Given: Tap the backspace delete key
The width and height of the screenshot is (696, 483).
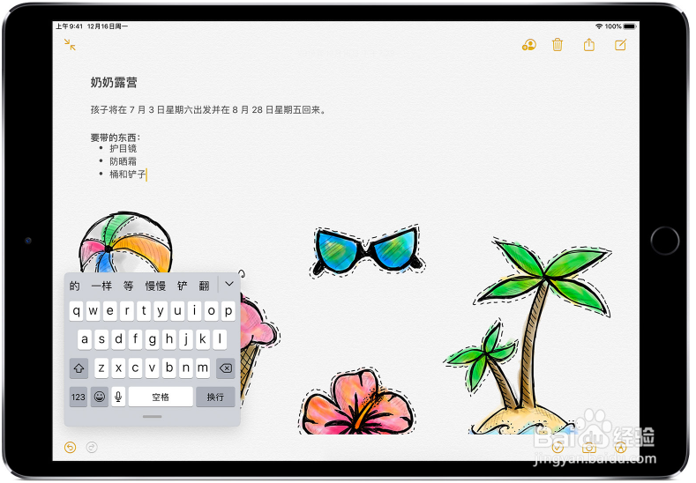Looking at the screenshot, I should (226, 368).
